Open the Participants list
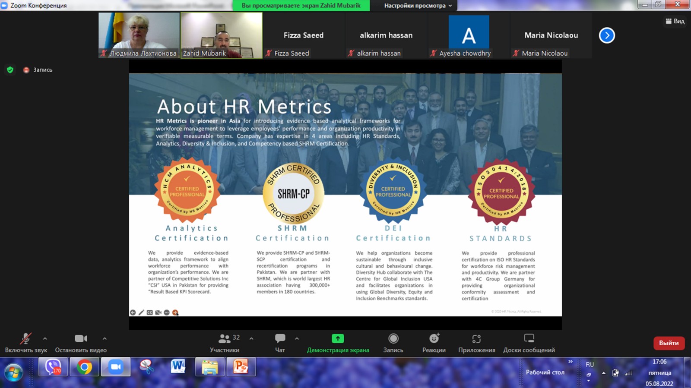 (x=225, y=339)
